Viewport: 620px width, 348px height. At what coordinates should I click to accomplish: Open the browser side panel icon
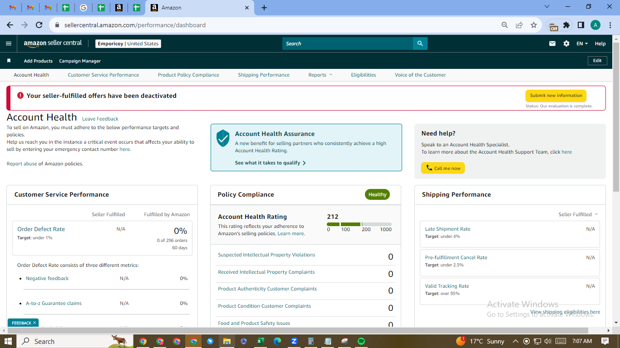coord(581,25)
